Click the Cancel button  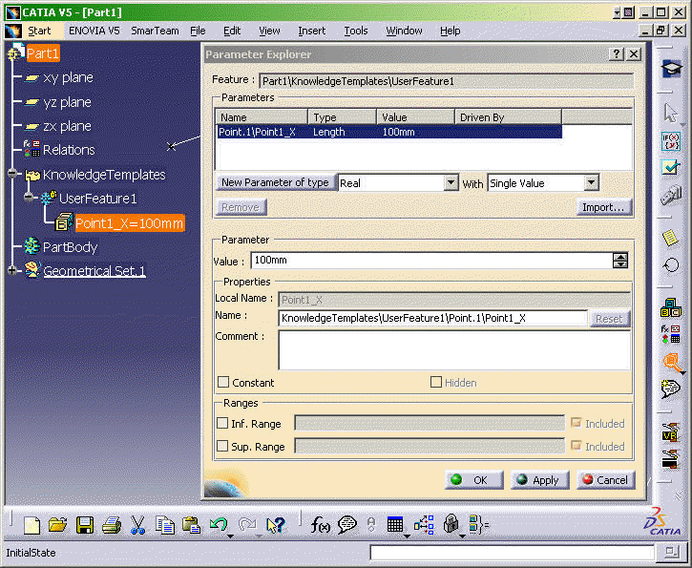(605, 480)
